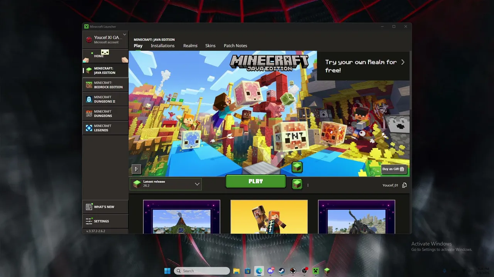
Task: Switch to the Play tab
Action: [138, 46]
